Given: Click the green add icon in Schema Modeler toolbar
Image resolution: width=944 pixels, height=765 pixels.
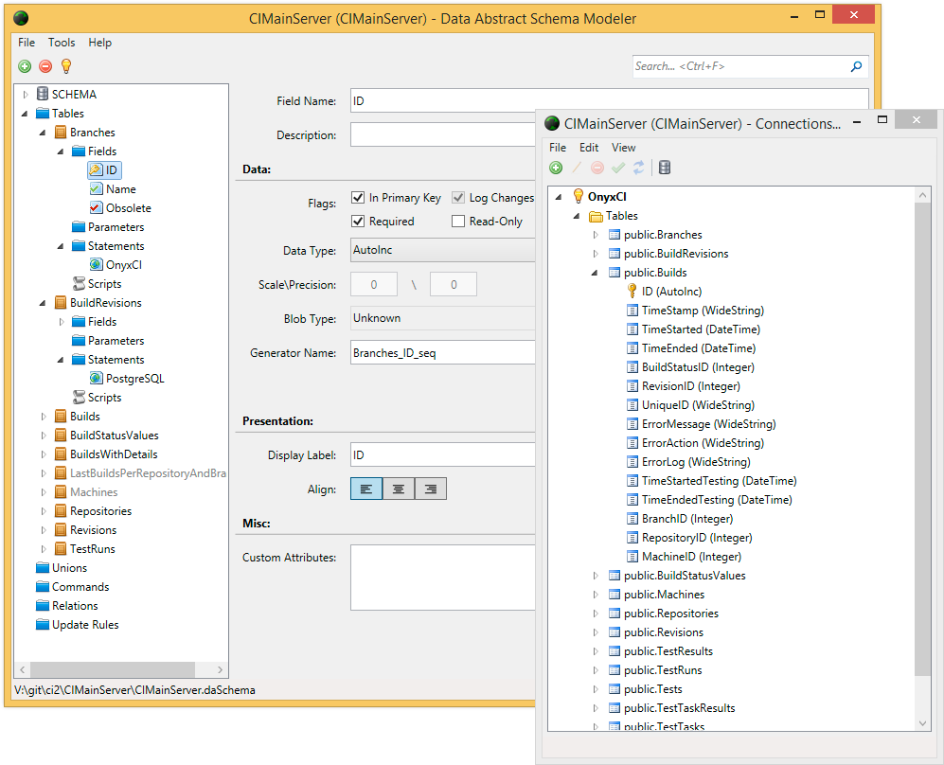Looking at the screenshot, I should [25, 66].
